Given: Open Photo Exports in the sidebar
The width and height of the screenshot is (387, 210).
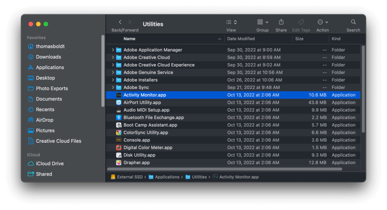Looking at the screenshot, I should [x=48, y=88].
